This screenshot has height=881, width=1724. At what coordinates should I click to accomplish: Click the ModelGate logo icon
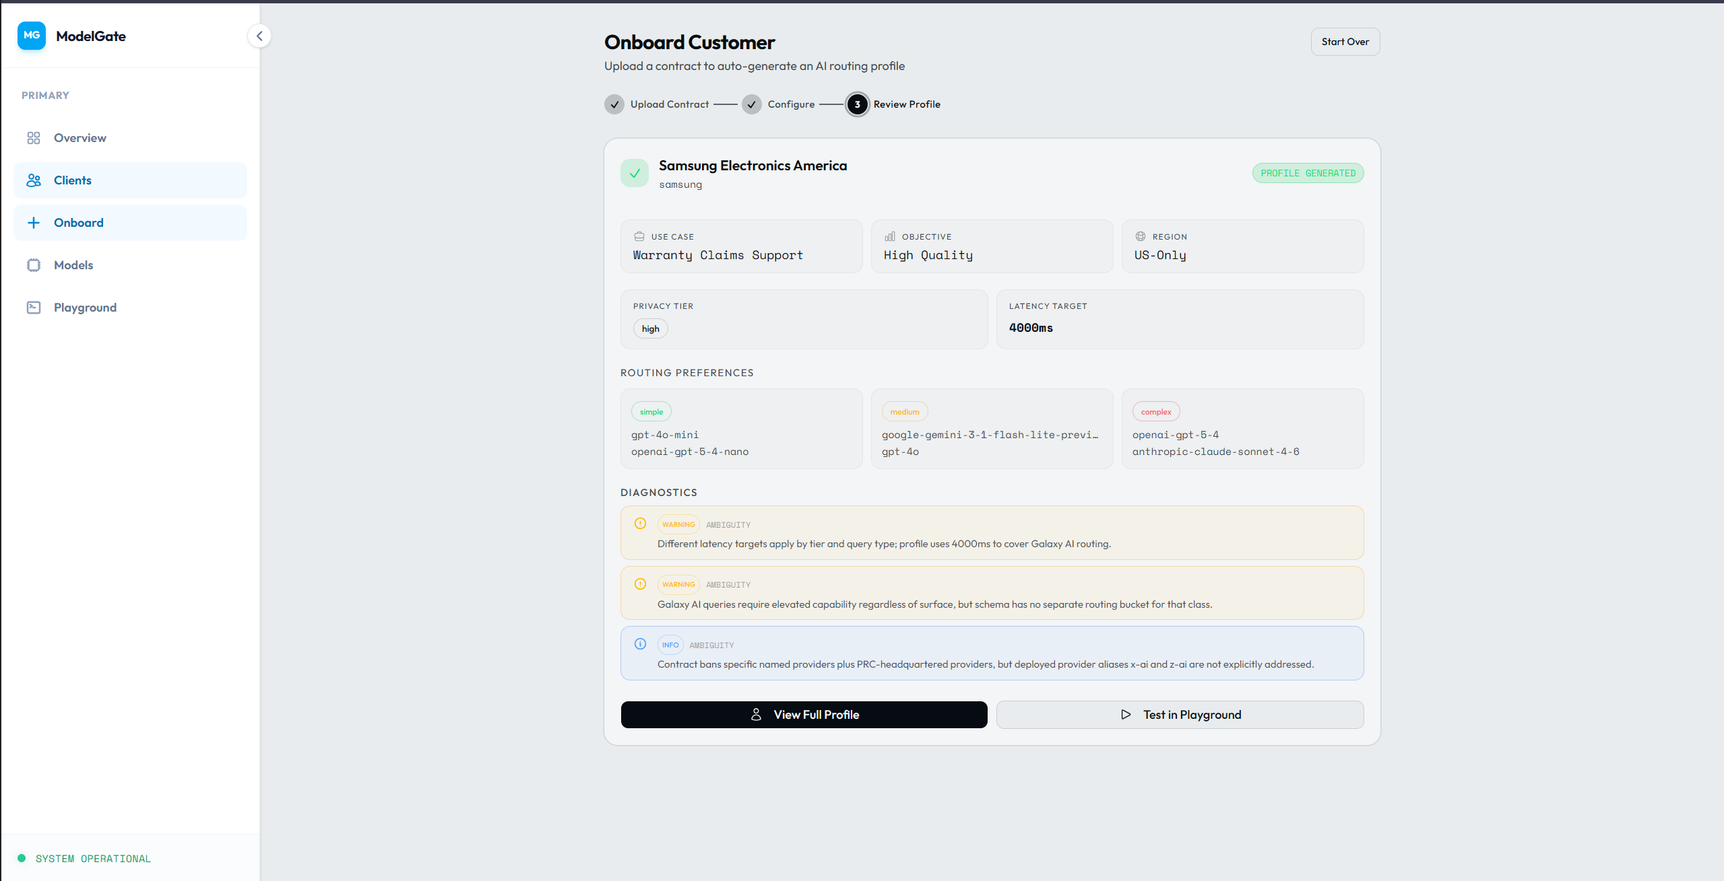pos(32,36)
